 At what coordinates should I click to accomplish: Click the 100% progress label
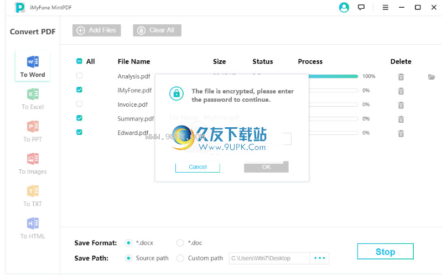[369, 76]
